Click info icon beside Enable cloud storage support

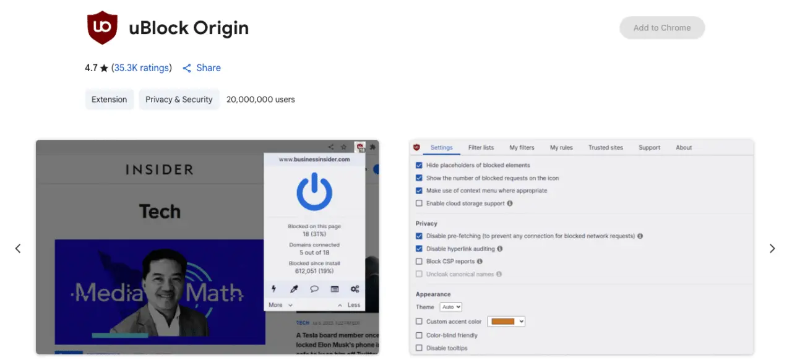coord(510,204)
